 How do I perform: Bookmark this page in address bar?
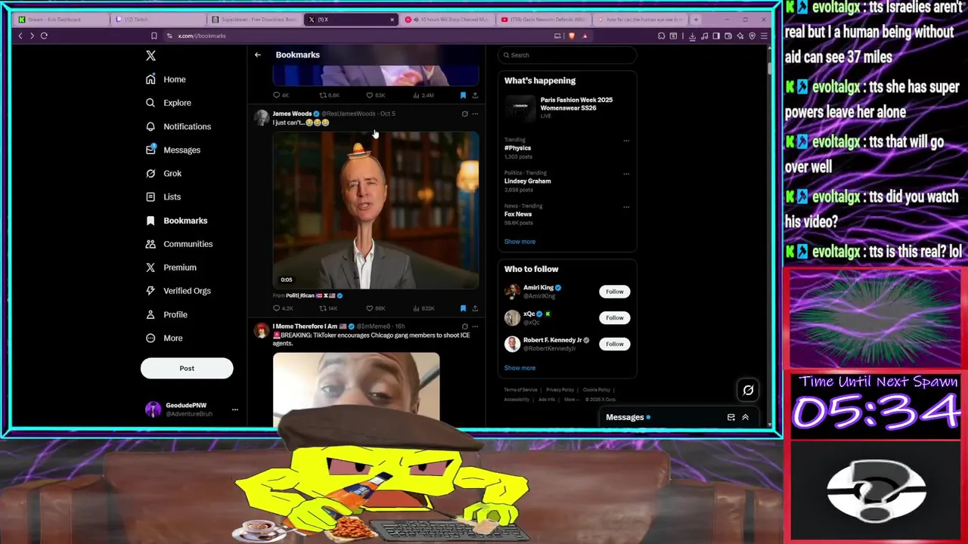click(154, 36)
